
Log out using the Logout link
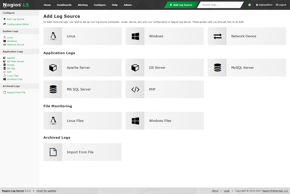[x=281, y=5]
